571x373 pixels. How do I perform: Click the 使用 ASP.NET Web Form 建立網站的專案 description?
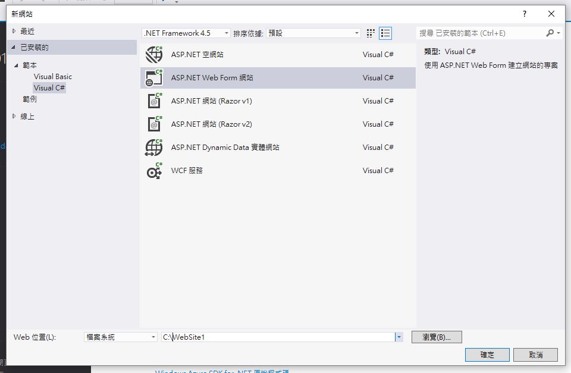point(491,65)
